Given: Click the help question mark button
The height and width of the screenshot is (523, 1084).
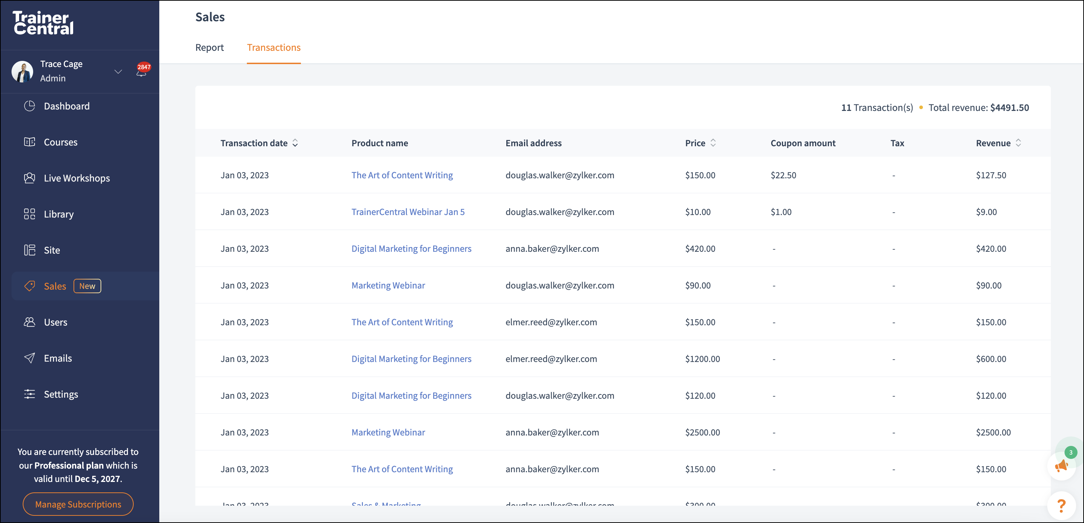Looking at the screenshot, I should pos(1061,505).
